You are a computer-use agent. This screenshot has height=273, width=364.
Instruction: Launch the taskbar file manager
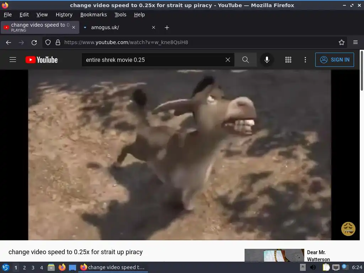click(51, 267)
